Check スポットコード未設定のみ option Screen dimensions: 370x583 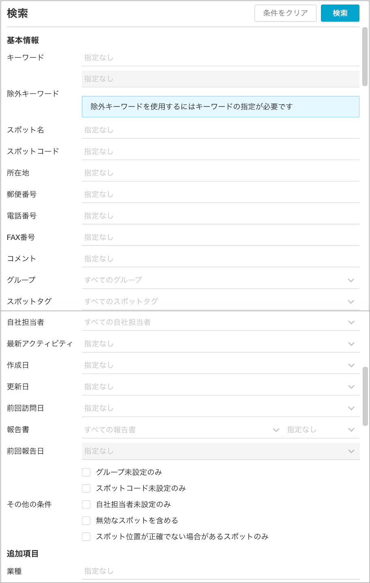coord(86,488)
